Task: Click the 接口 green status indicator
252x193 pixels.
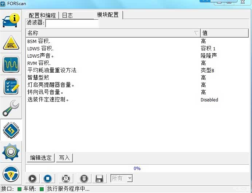Action: [19, 189]
